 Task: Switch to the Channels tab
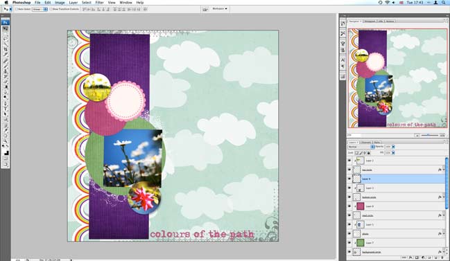(x=366, y=142)
